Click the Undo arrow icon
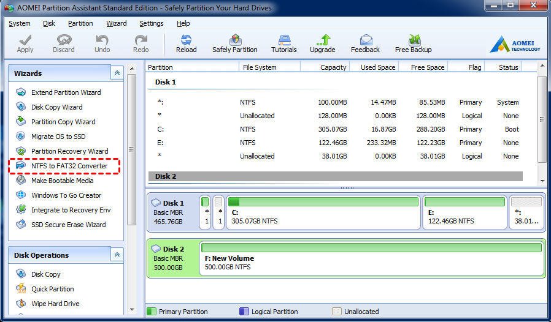This screenshot has height=322, width=551. [x=102, y=39]
